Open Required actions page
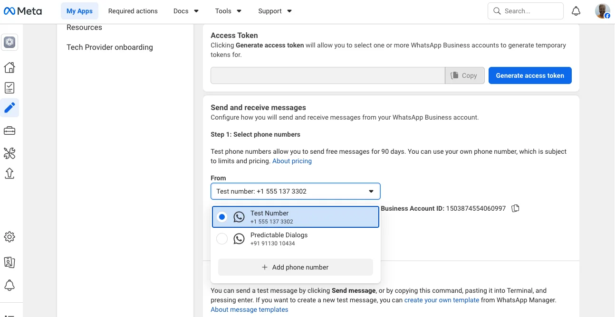This screenshot has width=615, height=317. click(x=133, y=11)
